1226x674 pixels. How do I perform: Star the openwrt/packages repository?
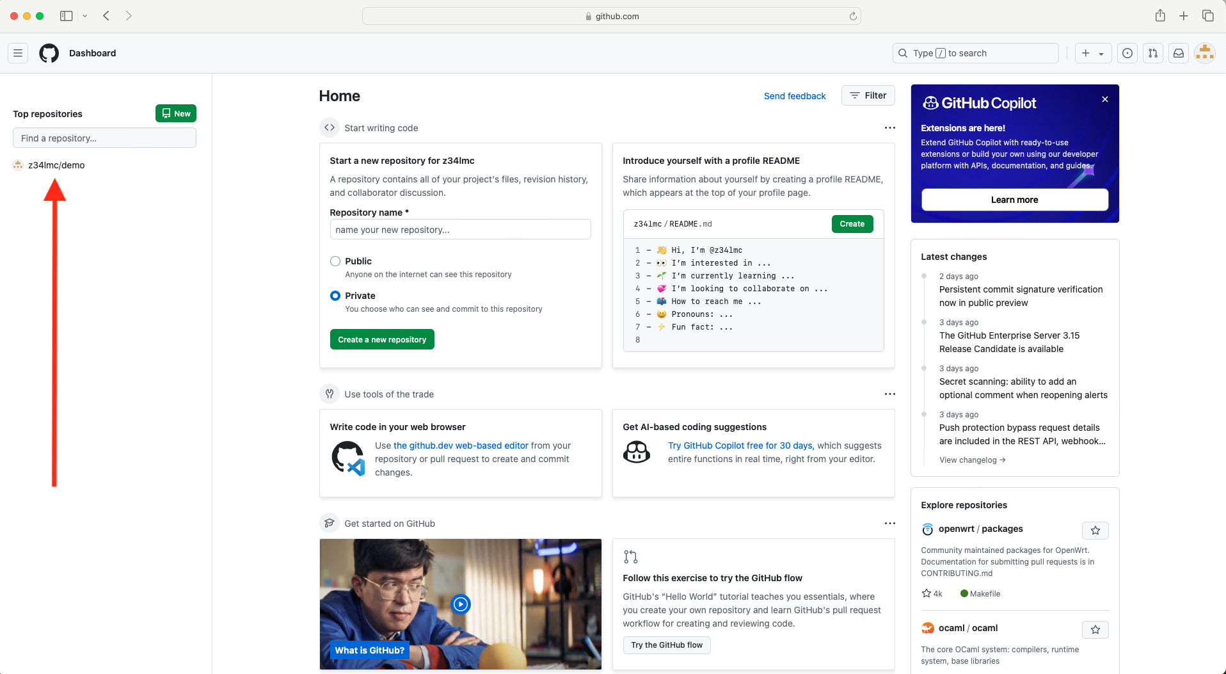click(1095, 530)
